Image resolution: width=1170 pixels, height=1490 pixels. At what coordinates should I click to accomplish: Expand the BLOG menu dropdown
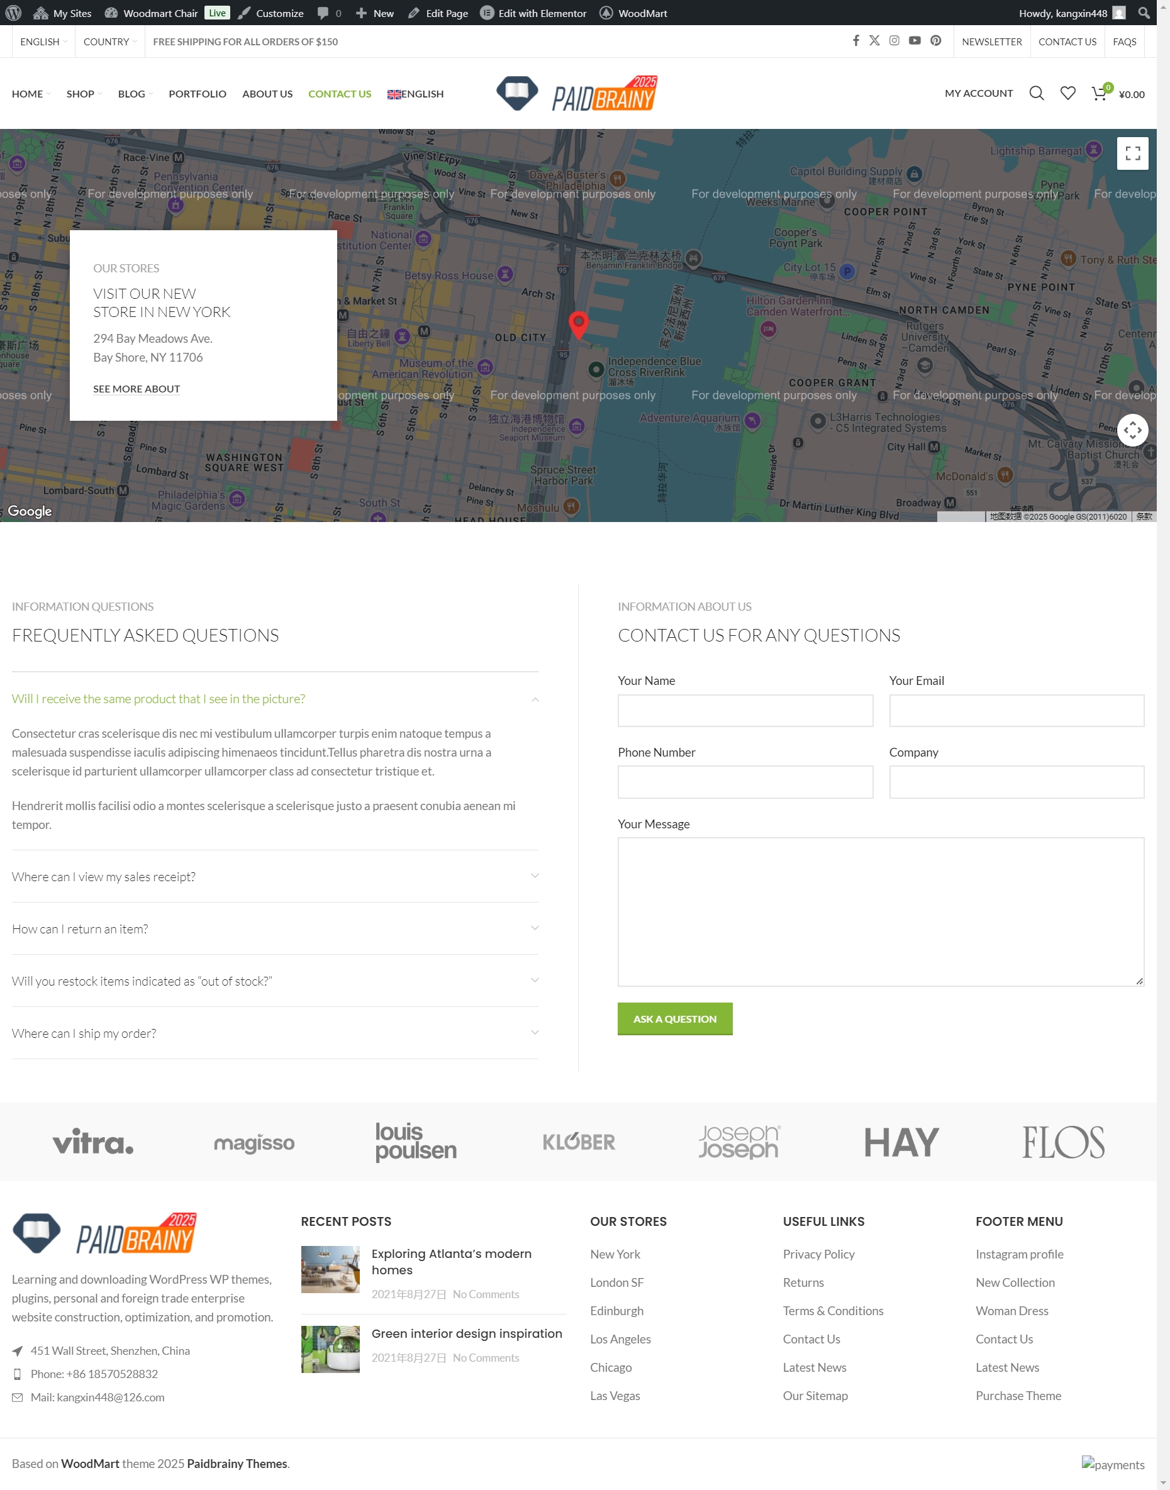click(135, 94)
